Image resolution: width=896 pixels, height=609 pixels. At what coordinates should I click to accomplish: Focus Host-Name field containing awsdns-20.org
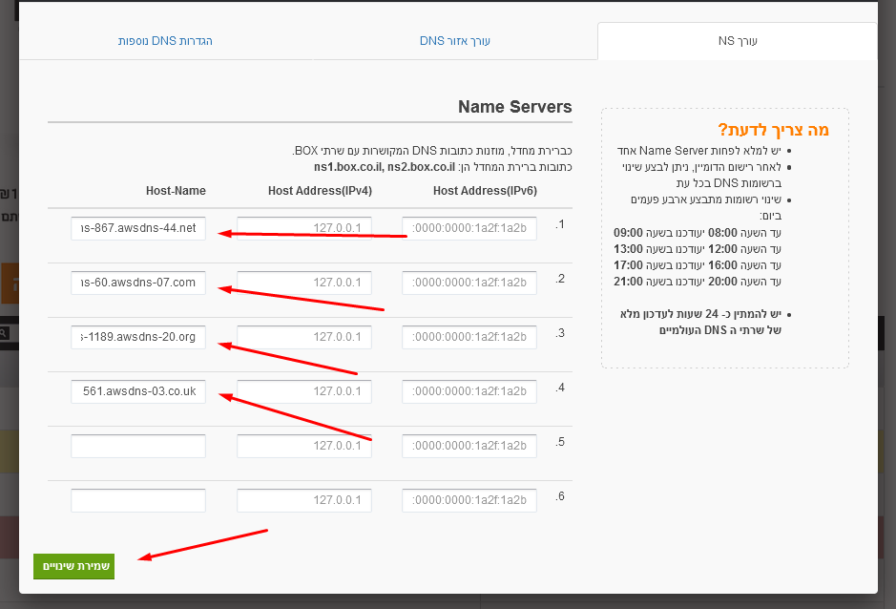coord(138,337)
